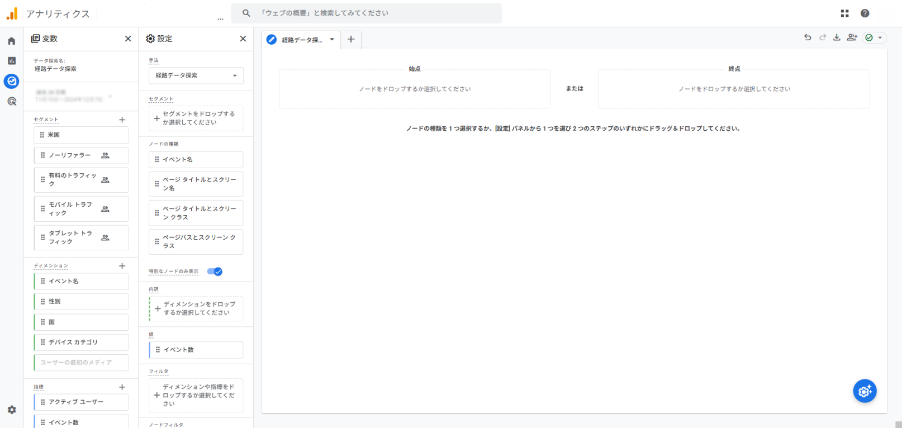Screen dimensions: 902x428
Task: Click the people icon on モバイル トラフィック segment
Action: [x=105, y=209]
